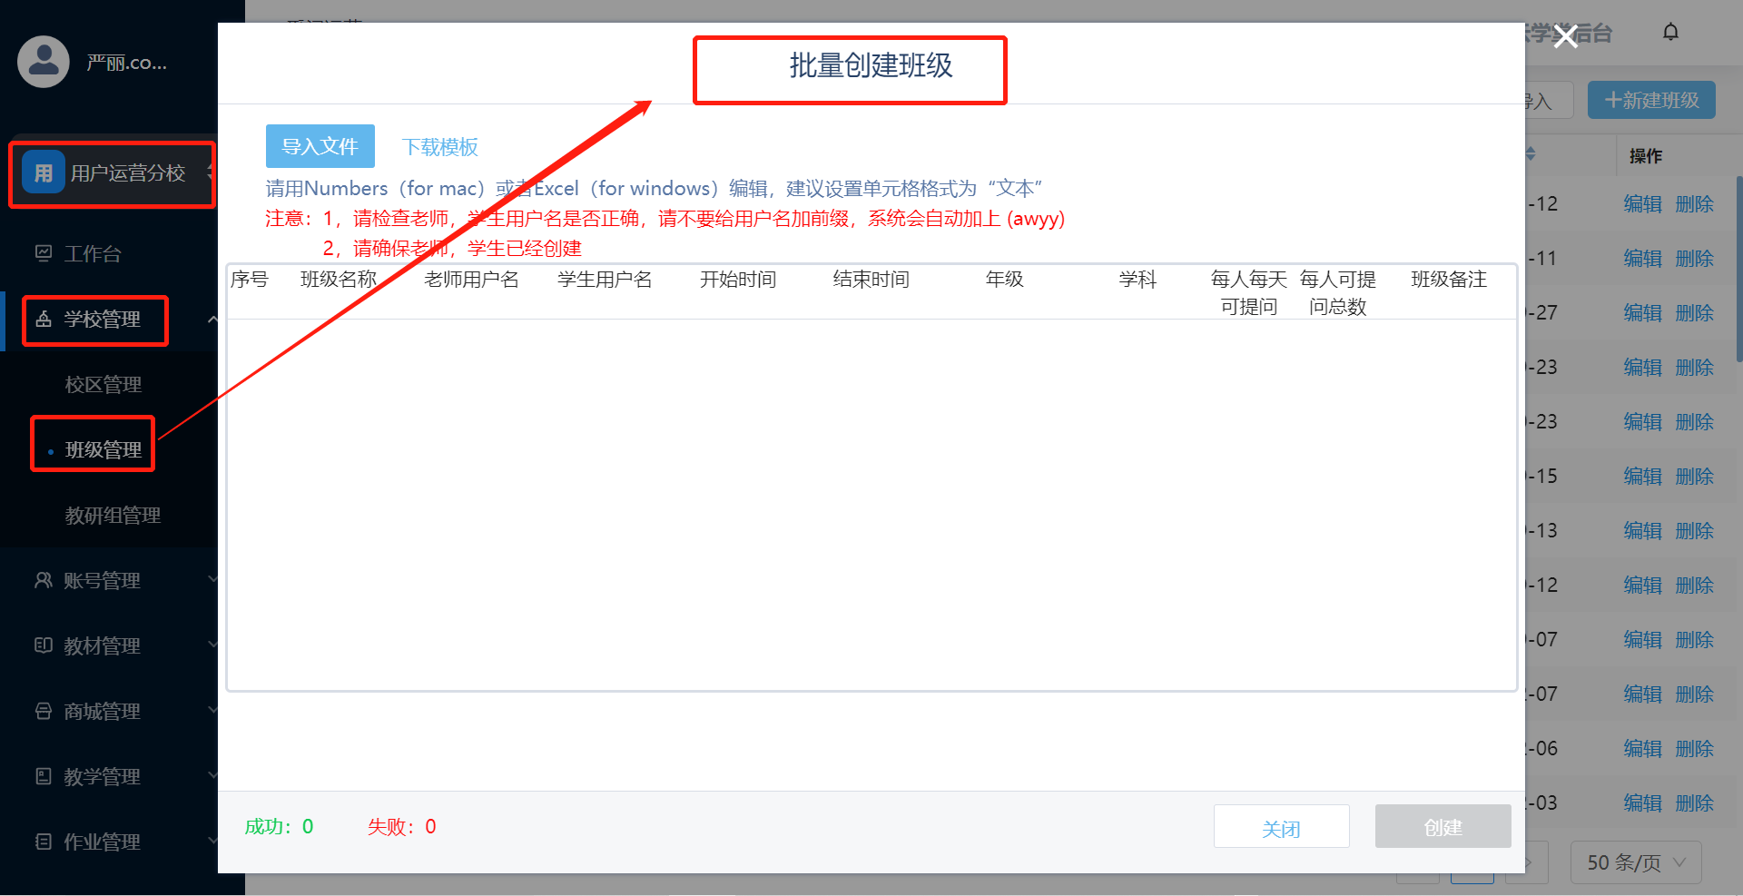Click the 批量创建班级 dialog title
The image size is (1743, 896).
pyautogui.click(x=871, y=65)
